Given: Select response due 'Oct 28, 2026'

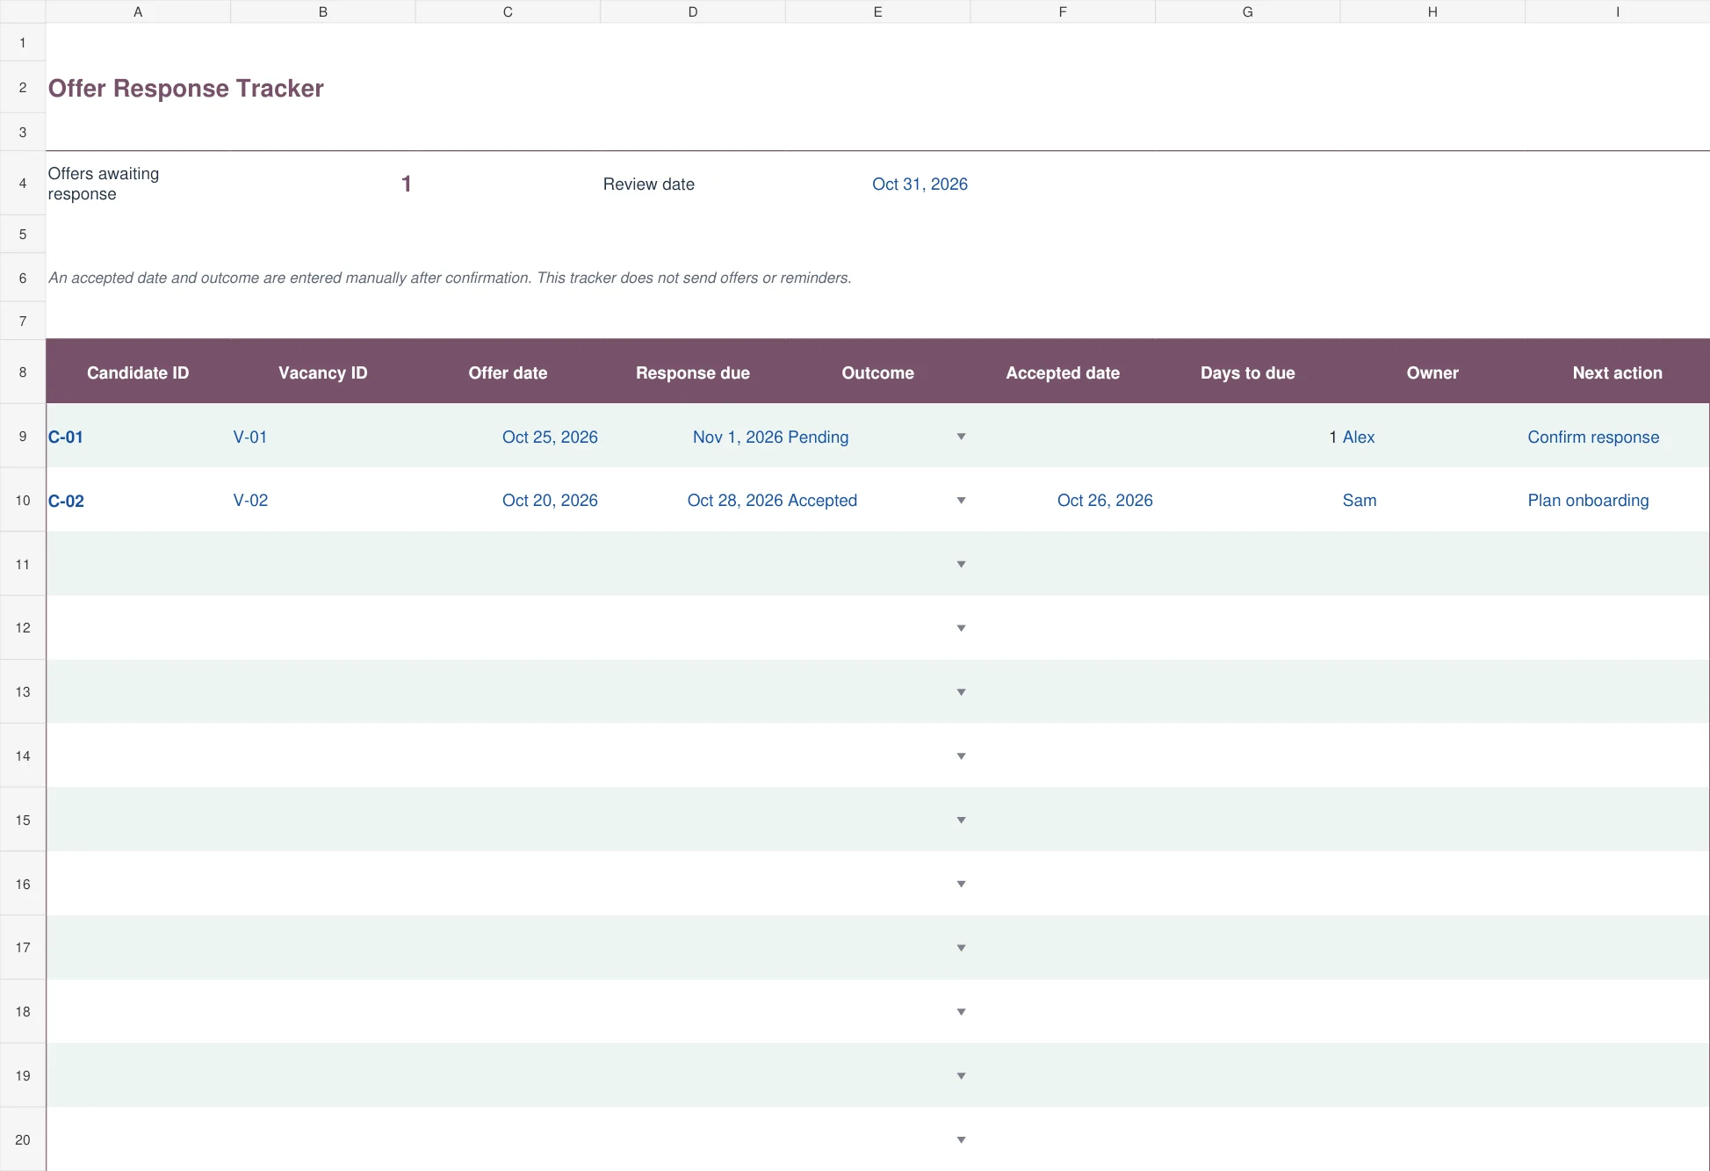Looking at the screenshot, I should [x=692, y=501].
